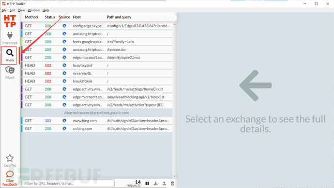
Task: Select /abusiveadblocking/api/v1/blocklist request path
Action: [136, 97]
